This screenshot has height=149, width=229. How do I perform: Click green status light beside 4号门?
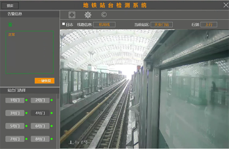point(52,113)
